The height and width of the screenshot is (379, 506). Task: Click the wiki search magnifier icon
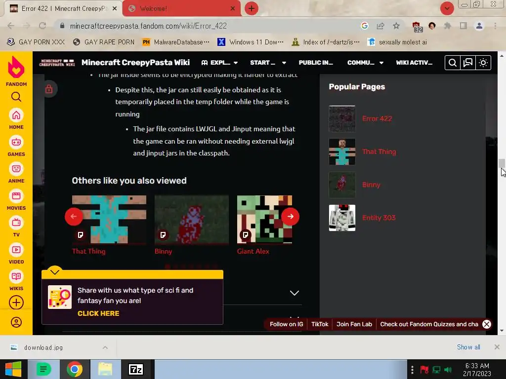453,63
